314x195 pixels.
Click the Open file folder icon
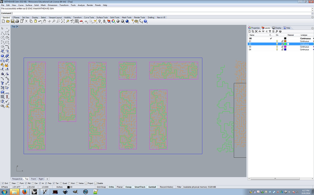point(8,21)
